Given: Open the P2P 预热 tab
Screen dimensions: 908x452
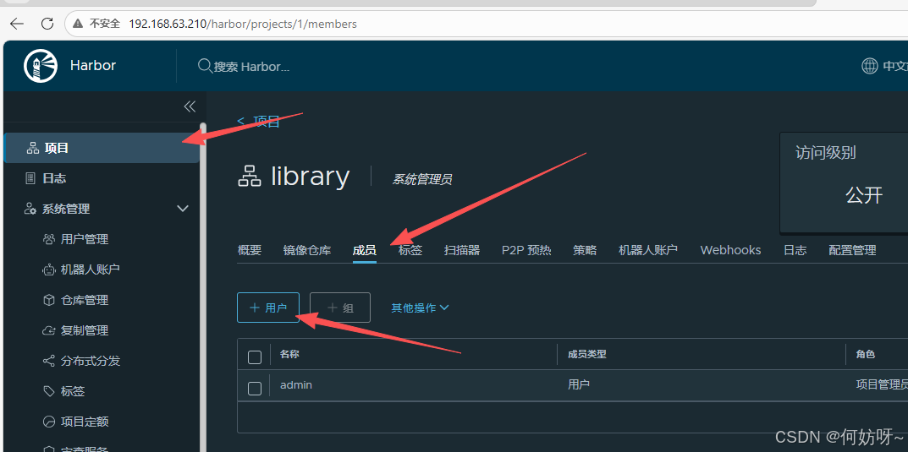Looking at the screenshot, I should click(x=526, y=250).
